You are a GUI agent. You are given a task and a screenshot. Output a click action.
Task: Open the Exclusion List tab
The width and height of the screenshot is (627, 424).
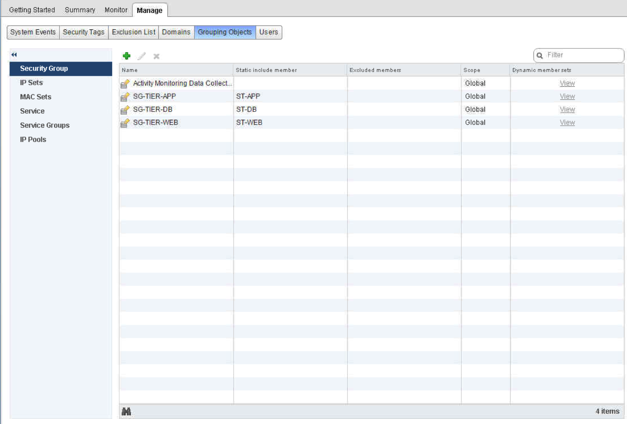(x=133, y=32)
